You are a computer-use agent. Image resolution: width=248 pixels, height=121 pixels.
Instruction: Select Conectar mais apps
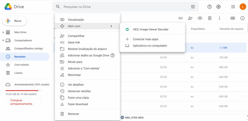point(152,39)
